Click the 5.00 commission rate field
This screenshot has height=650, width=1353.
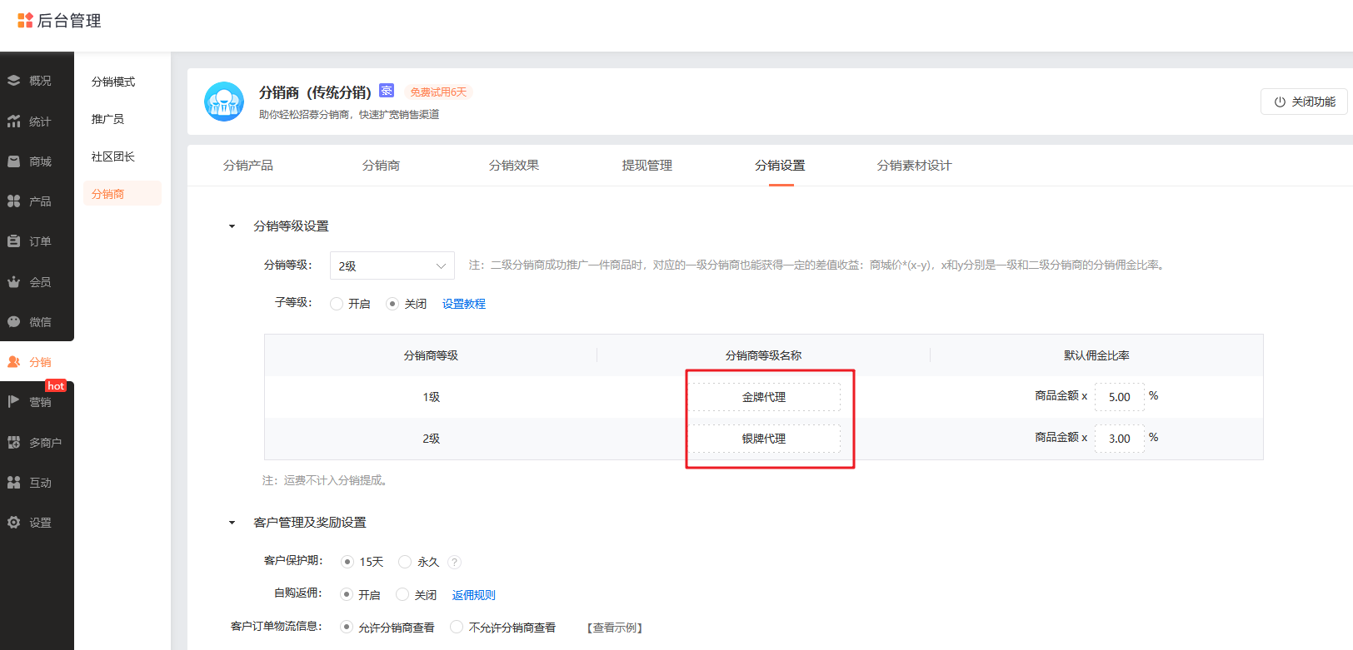[1119, 397]
